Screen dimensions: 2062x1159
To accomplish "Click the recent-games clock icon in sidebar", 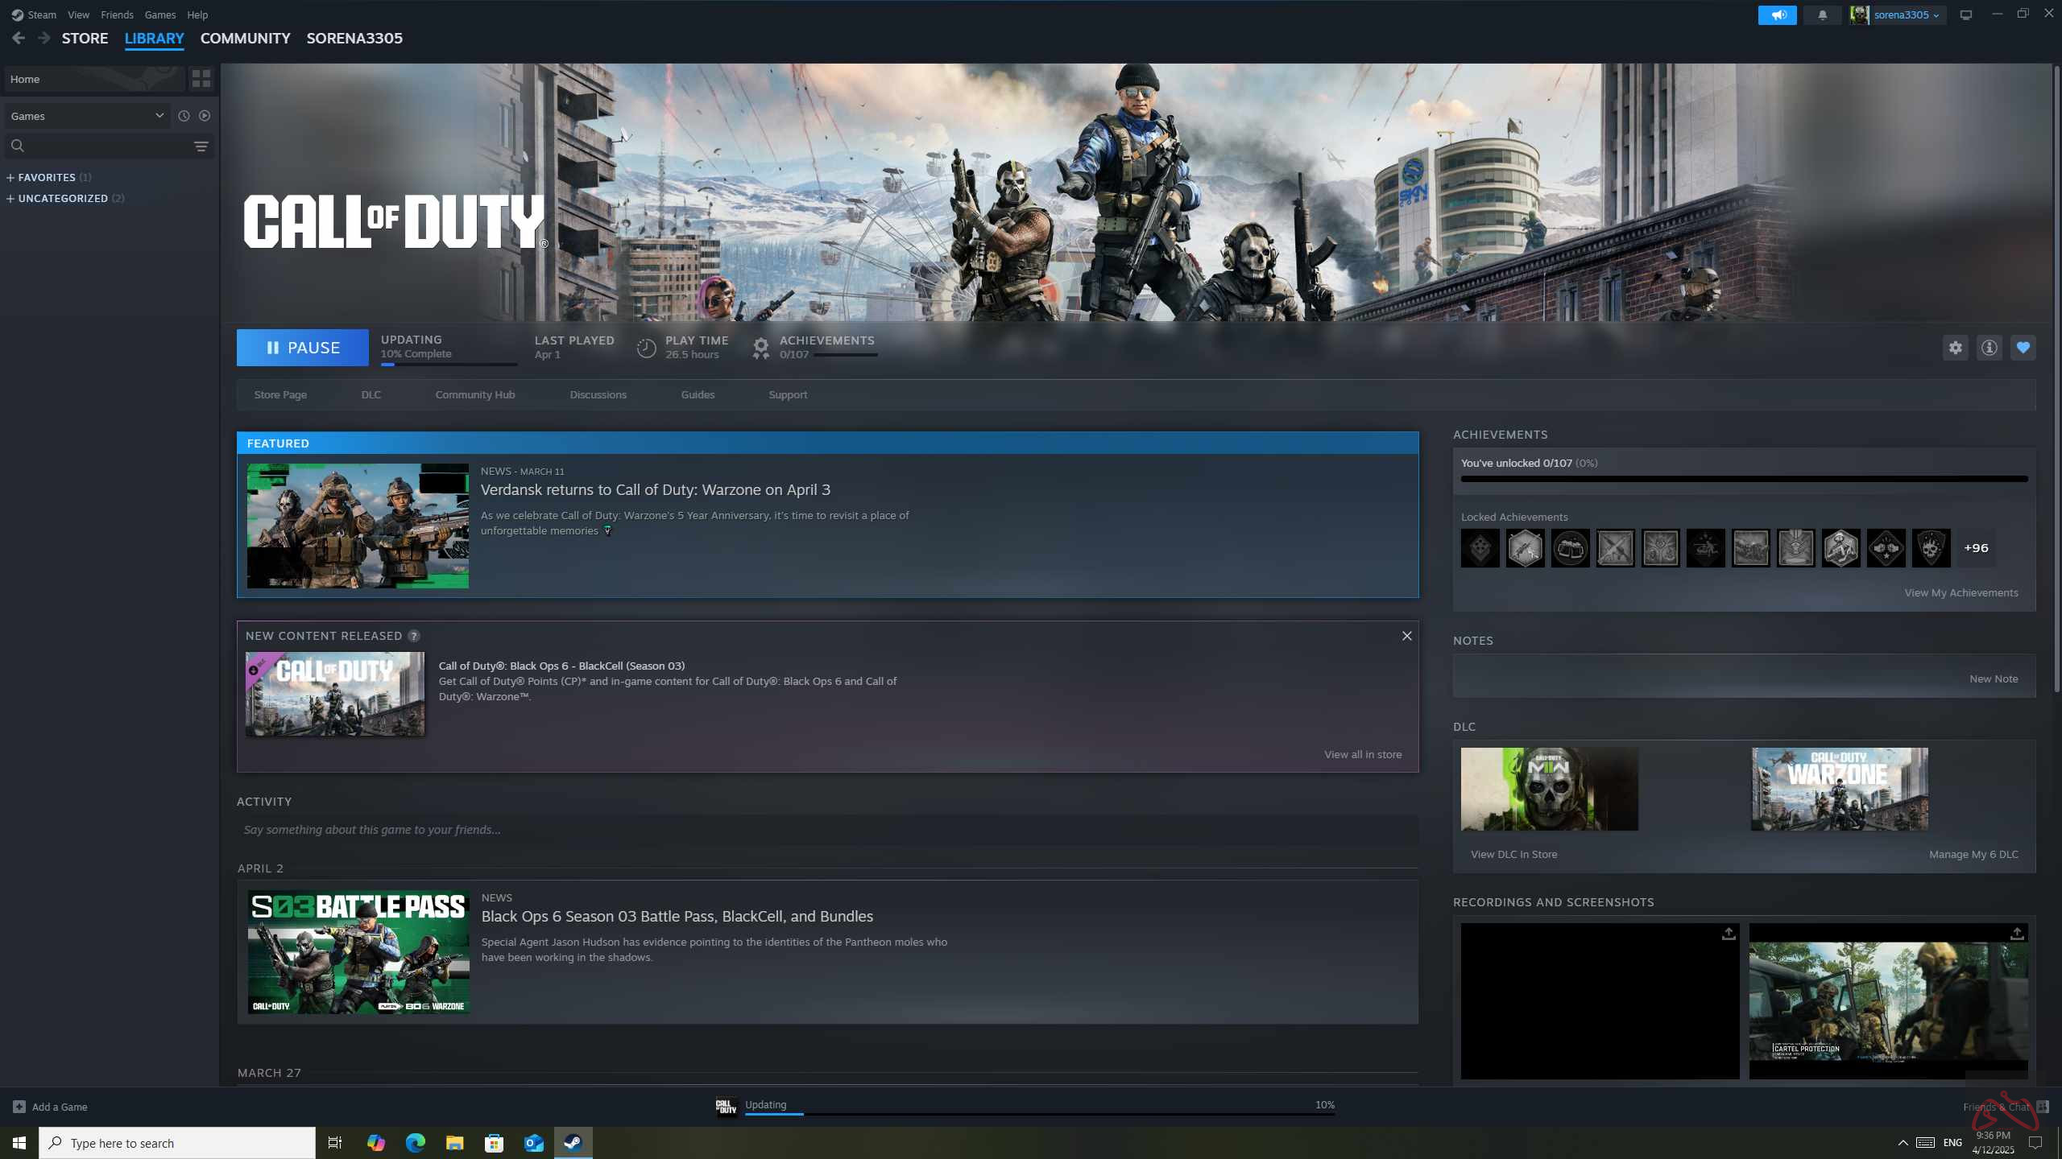I will click(184, 115).
